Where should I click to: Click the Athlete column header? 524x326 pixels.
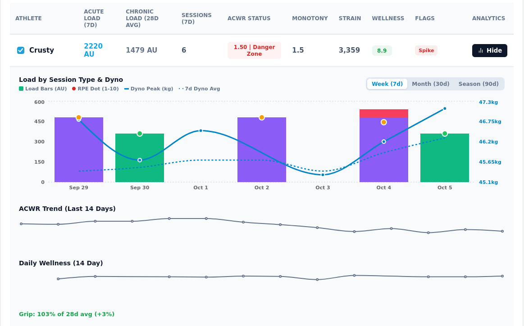[x=28, y=18]
